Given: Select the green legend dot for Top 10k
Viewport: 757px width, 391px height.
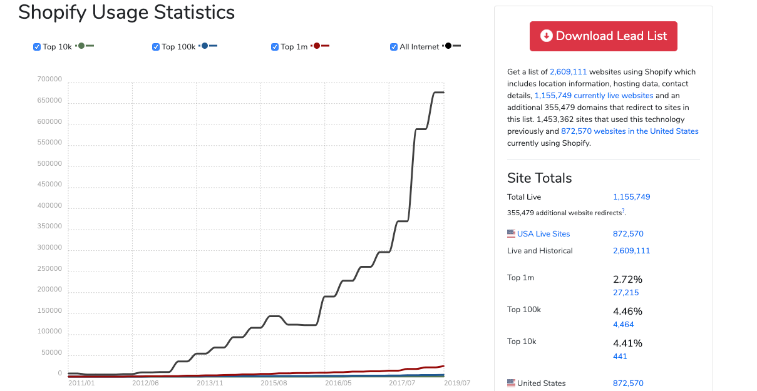Looking at the screenshot, I should tap(82, 46).
